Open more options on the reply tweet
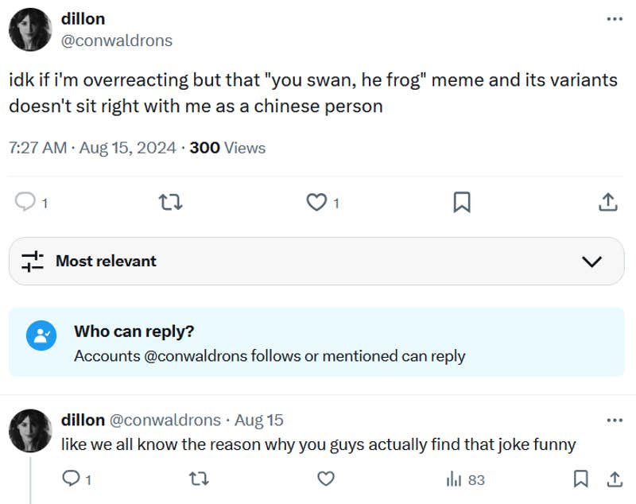Image resolution: width=636 pixels, height=504 pixels. coord(615,420)
